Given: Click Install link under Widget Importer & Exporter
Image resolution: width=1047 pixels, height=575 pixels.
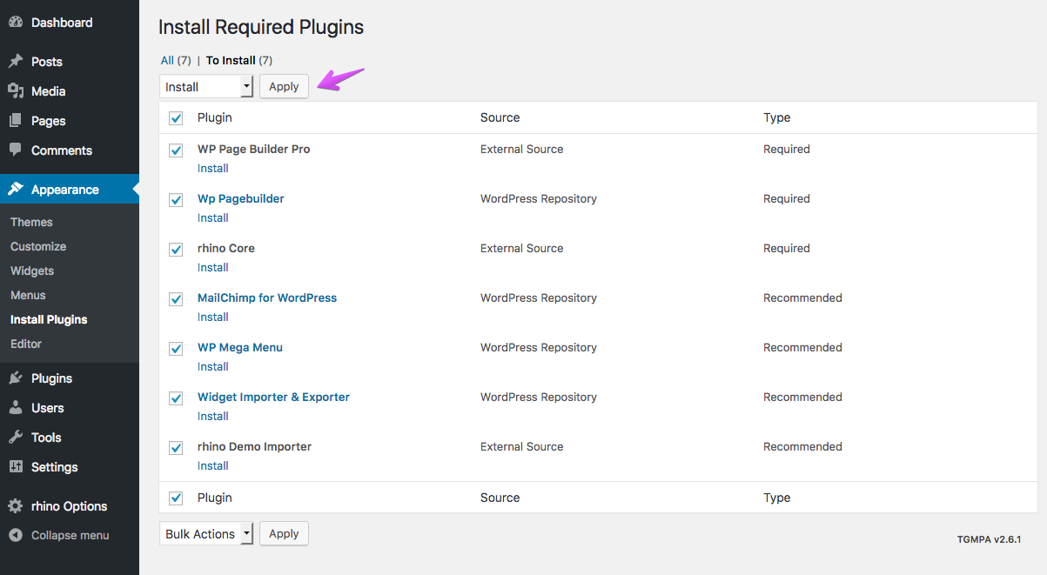Looking at the screenshot, I should pyautogui.click(x=213, y=417).
